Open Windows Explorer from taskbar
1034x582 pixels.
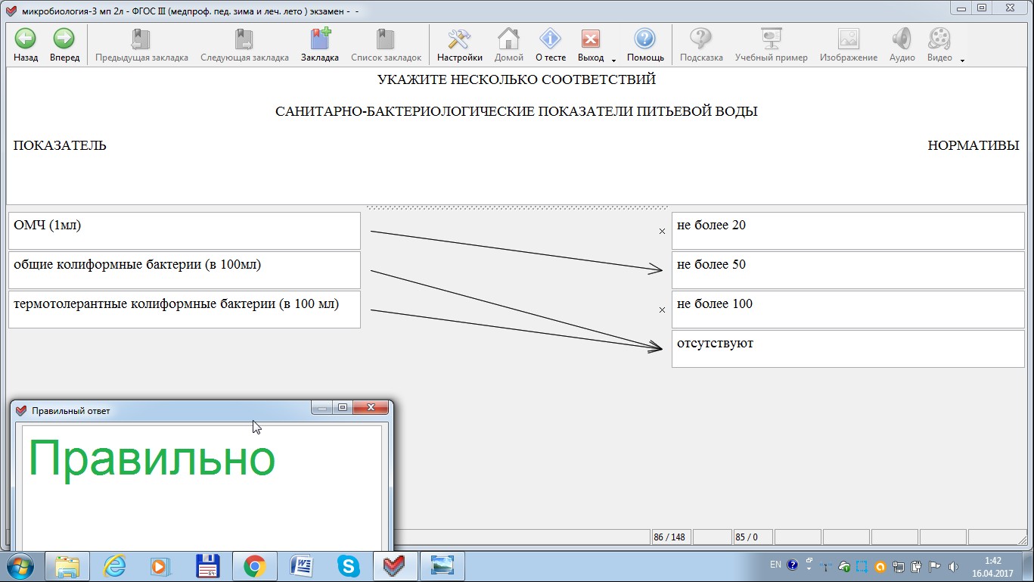pyautogui.click(x=67, y=566)
